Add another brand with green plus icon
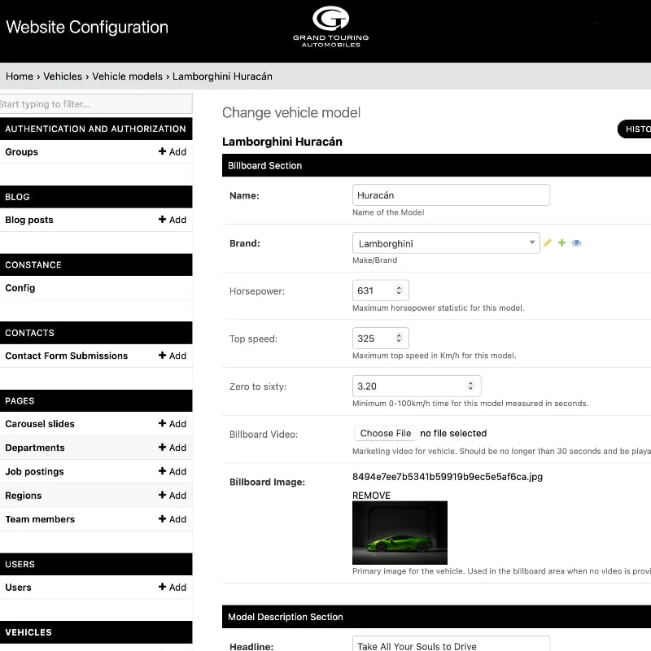Viewport: 651px width, 651px height. (561, 242)
